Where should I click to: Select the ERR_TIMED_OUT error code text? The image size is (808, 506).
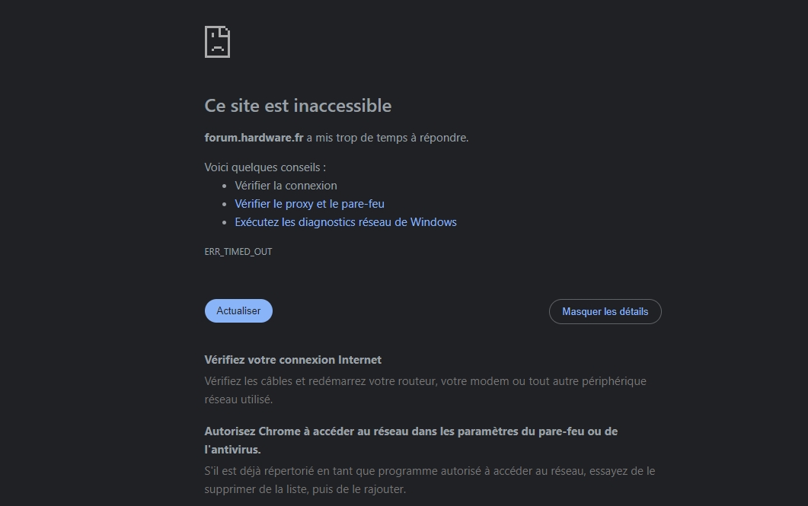238,251
